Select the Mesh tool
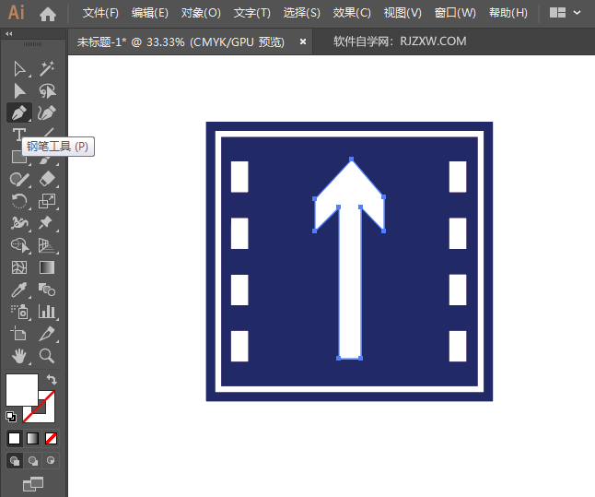 19,267
